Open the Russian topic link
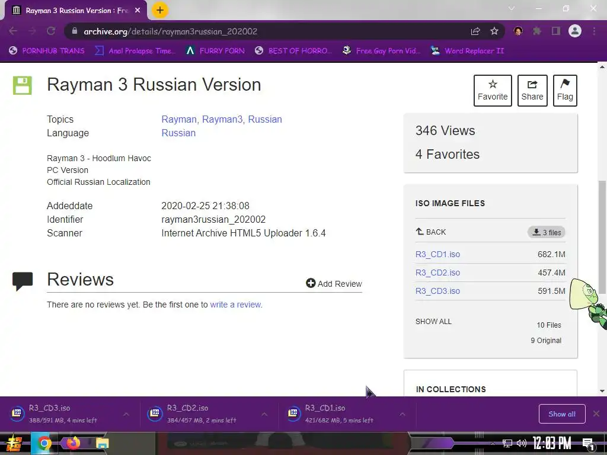 tap(265, 119)
